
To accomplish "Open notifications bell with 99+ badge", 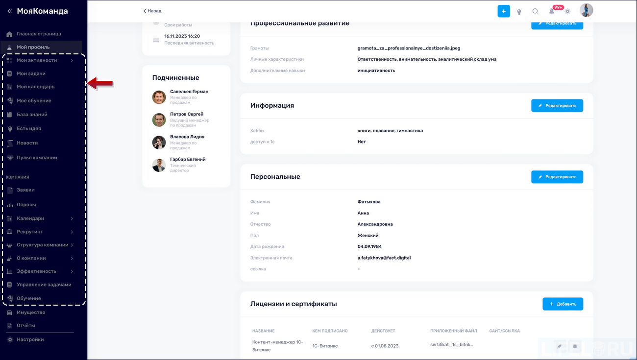I will tap(551, 11).
